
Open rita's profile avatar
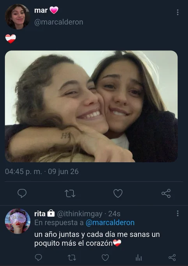(18, 221)
